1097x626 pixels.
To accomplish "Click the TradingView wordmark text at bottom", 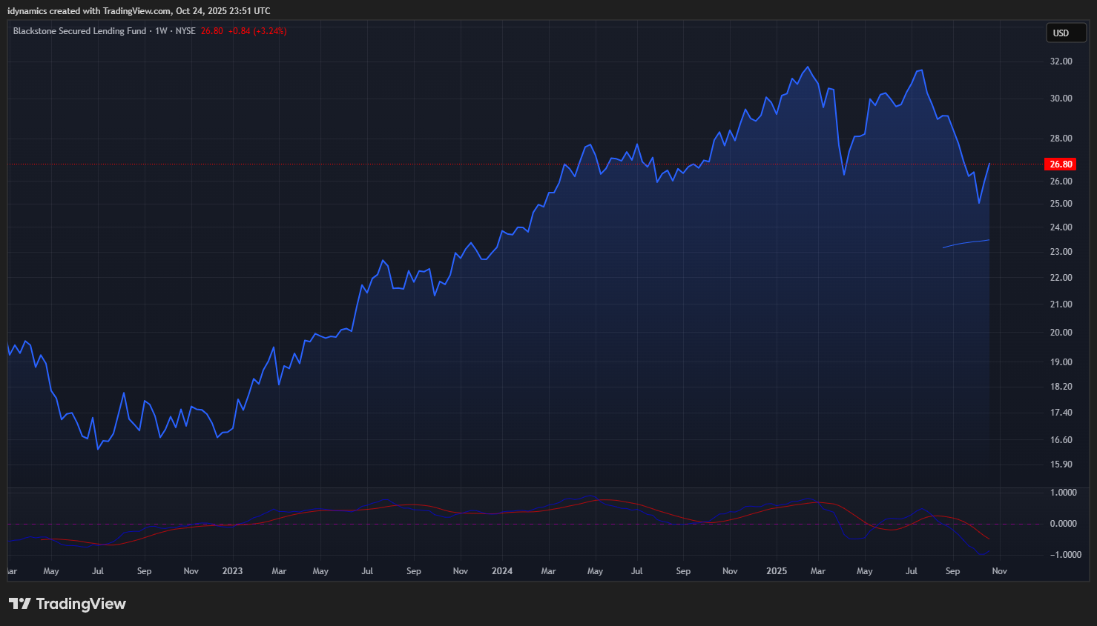I will [x=81, y=604].
